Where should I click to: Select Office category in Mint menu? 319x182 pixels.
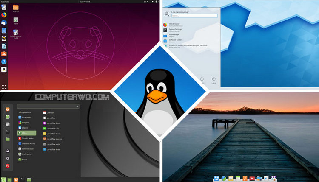tap(27, 133)
